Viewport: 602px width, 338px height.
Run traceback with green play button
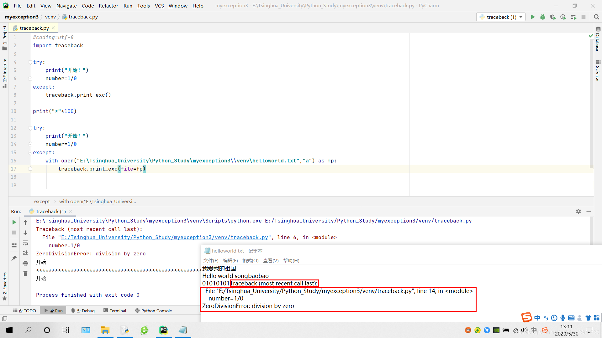click(x=533, y=17)
